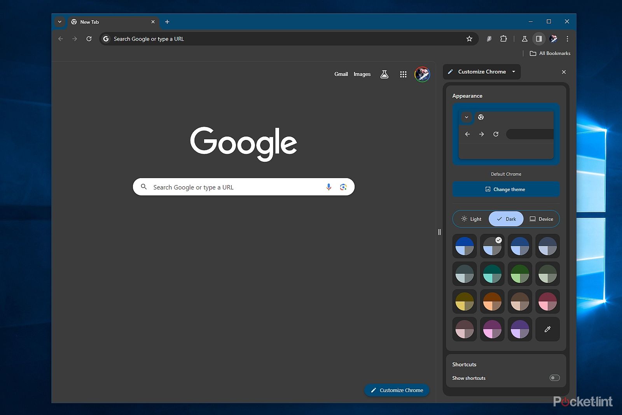622x415 pixels.
Task: Bookmark this tab with the star icon
Action: coord(469,39)
